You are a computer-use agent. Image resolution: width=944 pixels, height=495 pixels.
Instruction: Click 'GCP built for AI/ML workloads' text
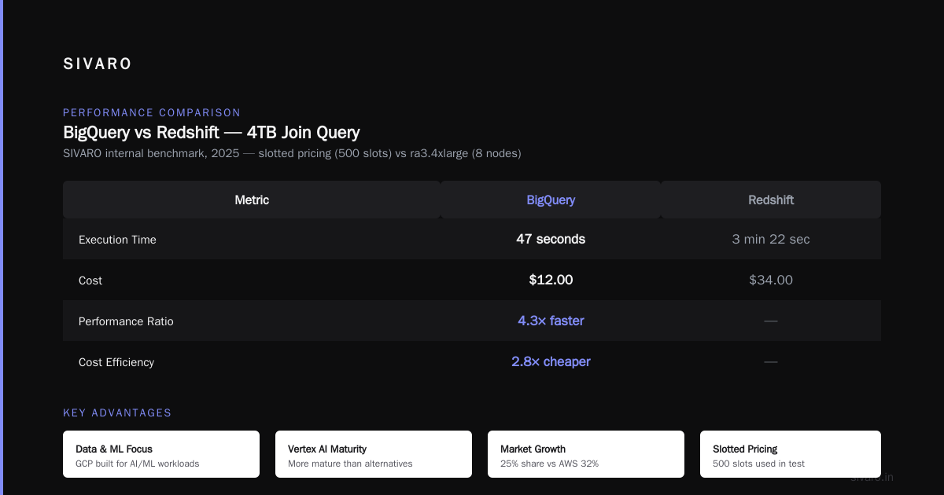(138, 464)
